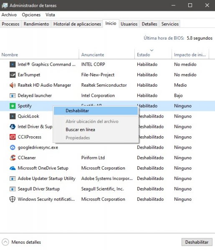Click the 5.8 segundos BIOS time value
The height and width of the screenshot is (250, 215).
(200, 38)
